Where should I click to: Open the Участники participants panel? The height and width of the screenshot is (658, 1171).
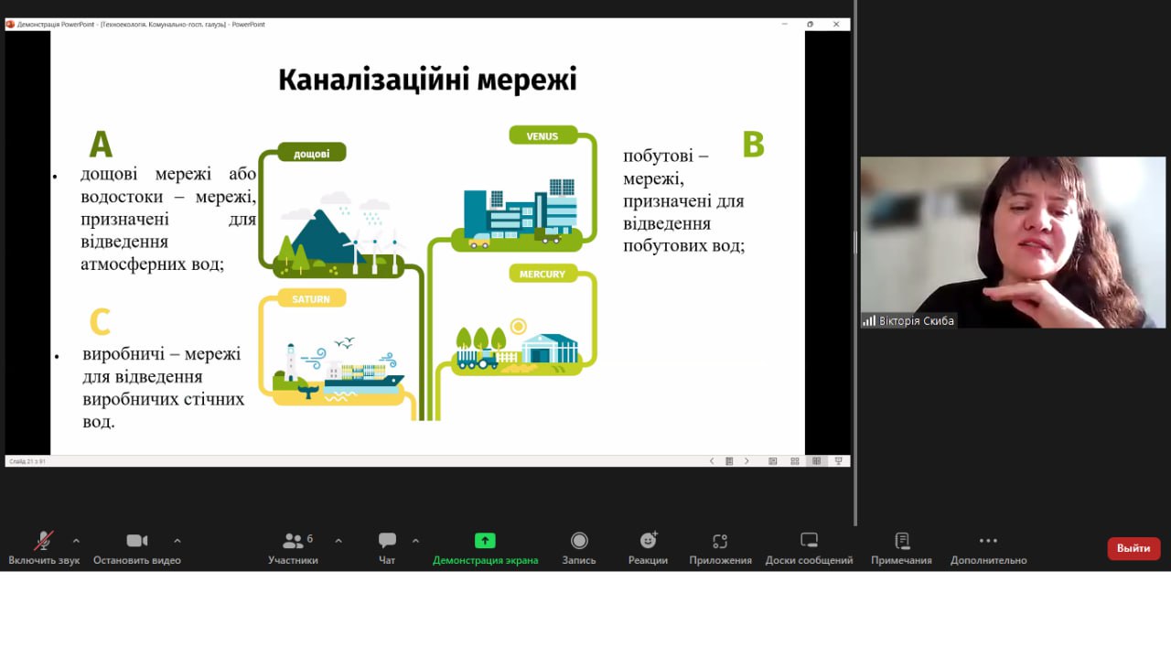point(293,548)
